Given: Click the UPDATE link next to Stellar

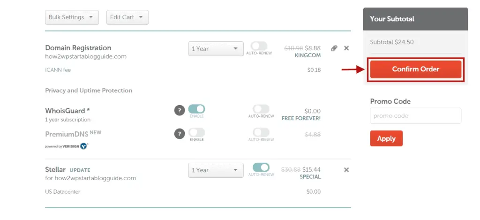Looking at the screenshot, I should click(x=80, y=170).
